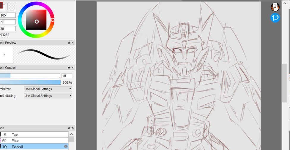Viewport: 290px width, 150px height.
Task: Click the brush list scroll up arrow
Action: coord(71,134)
